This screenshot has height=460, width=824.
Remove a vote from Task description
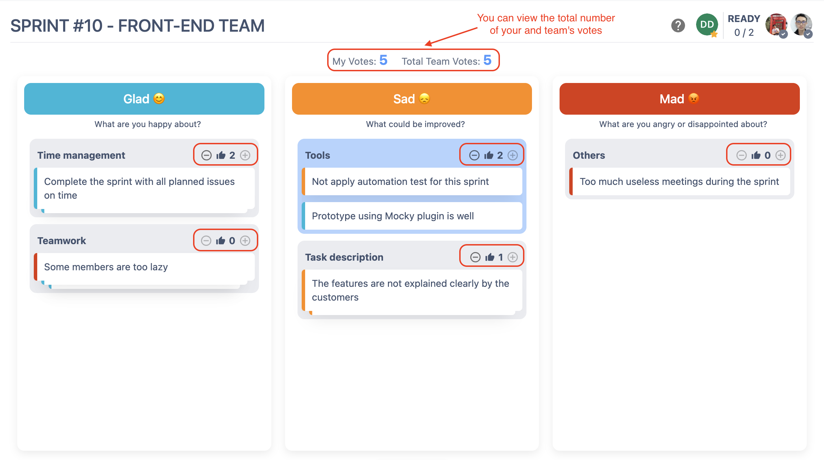[475, 257]
